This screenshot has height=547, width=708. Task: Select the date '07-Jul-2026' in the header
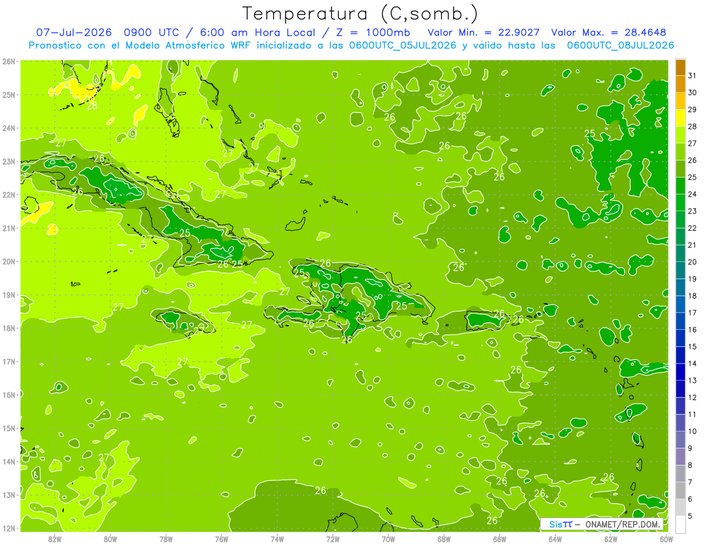click(x=75, y=32)
